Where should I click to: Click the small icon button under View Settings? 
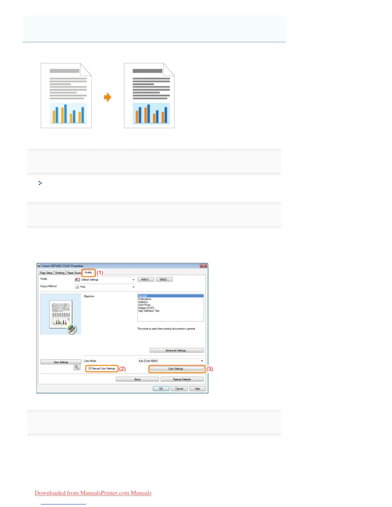click(x=77, y=368)
